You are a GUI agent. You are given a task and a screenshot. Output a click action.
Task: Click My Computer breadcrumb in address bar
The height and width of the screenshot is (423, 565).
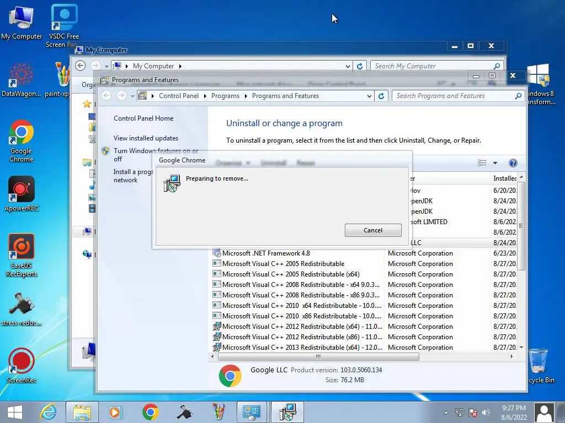click(153, 66)
